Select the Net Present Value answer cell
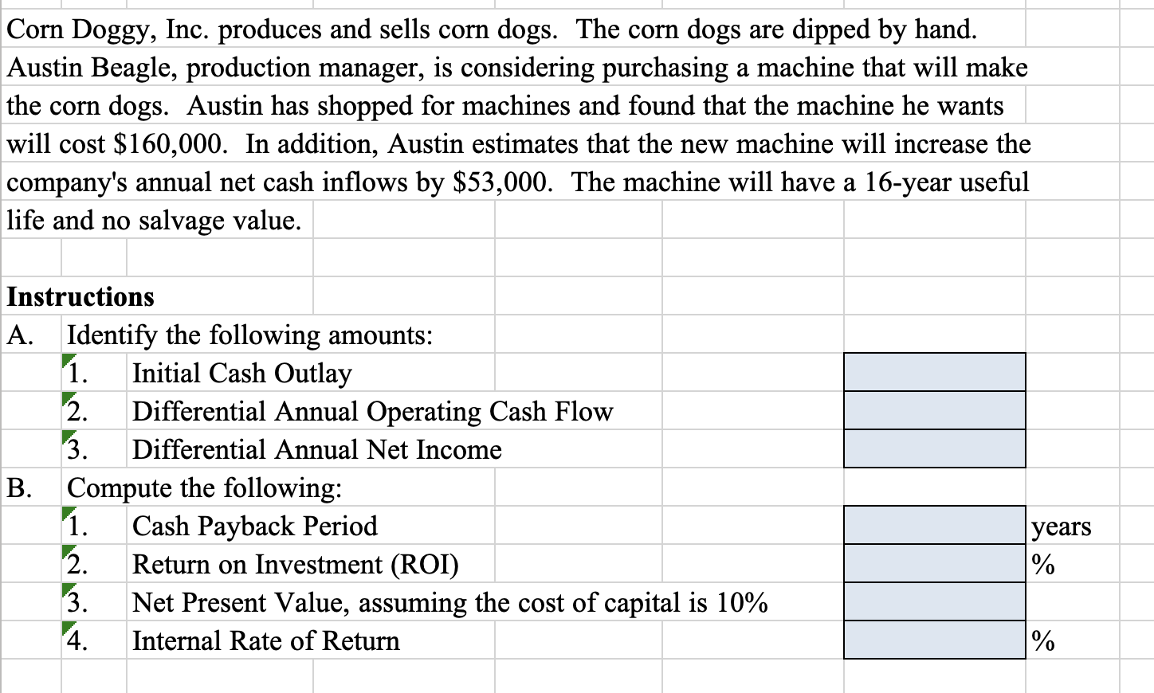Image resolution: width=1154 pixels, height=693 pixels. (x=935, y=601)
